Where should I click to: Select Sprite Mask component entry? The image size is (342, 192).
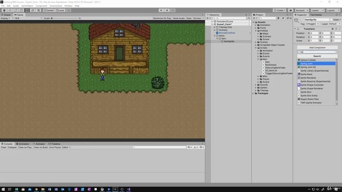[316, 74]
